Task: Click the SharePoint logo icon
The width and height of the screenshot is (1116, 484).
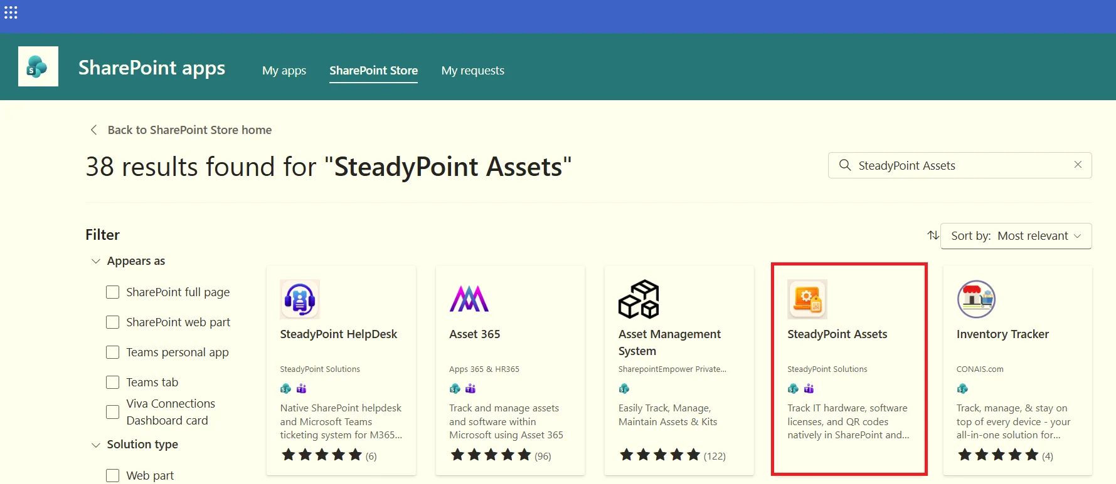Action: pyautogui.click(x=38, y=66)
